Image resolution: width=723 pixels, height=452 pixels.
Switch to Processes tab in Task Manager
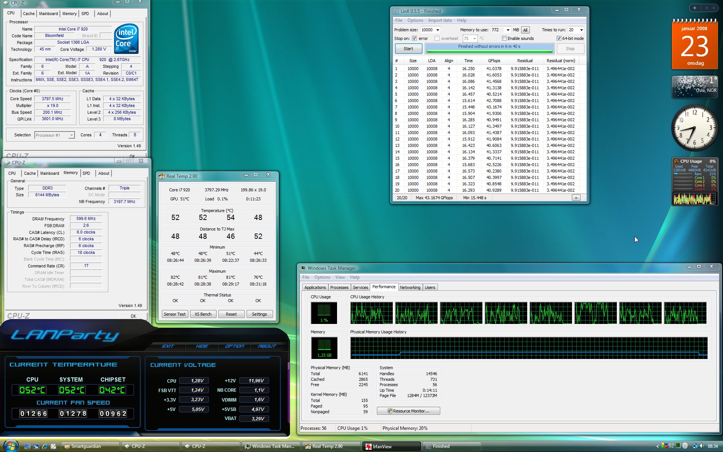[339, 287]
